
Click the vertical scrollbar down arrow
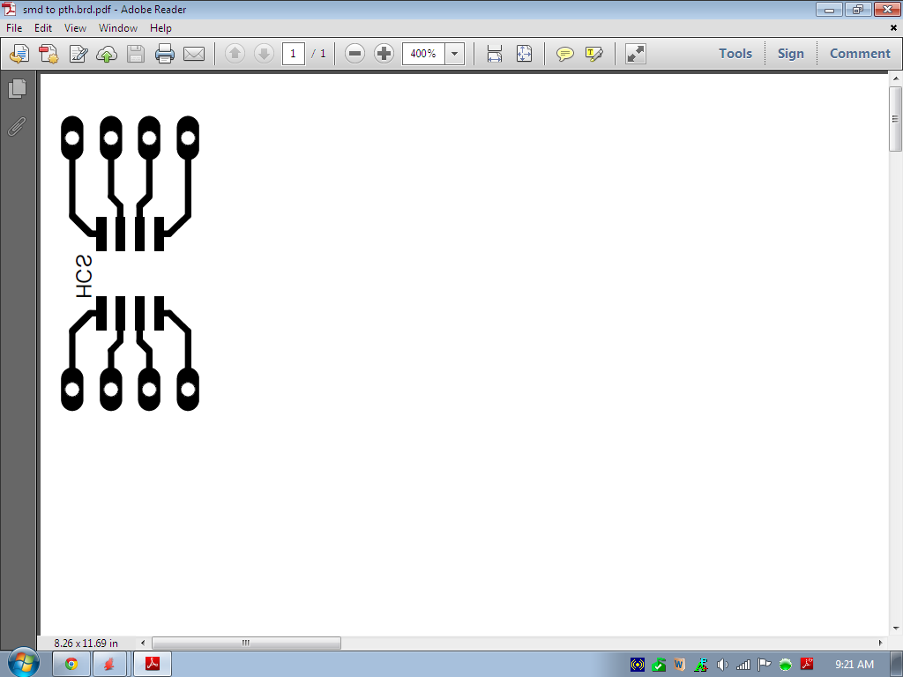pos(896,629)
